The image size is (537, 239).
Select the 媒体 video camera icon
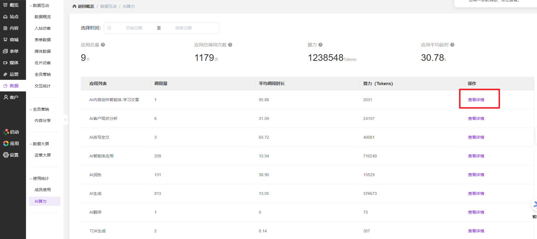pyautogui.click(x=5, y=63)
